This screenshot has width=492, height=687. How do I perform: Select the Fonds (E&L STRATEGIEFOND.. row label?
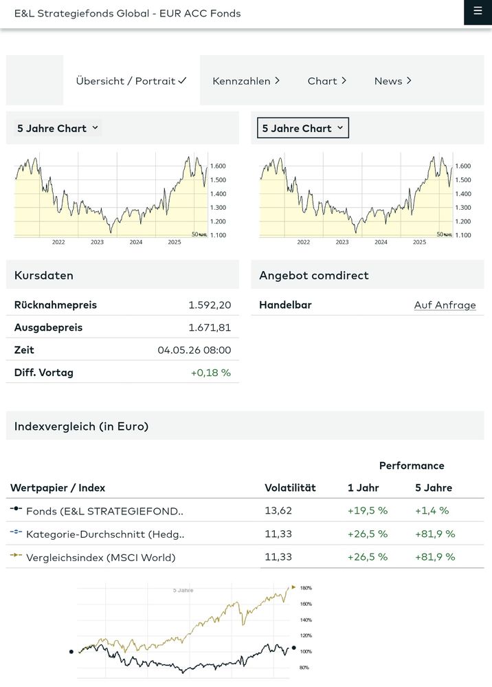point(104,512)
